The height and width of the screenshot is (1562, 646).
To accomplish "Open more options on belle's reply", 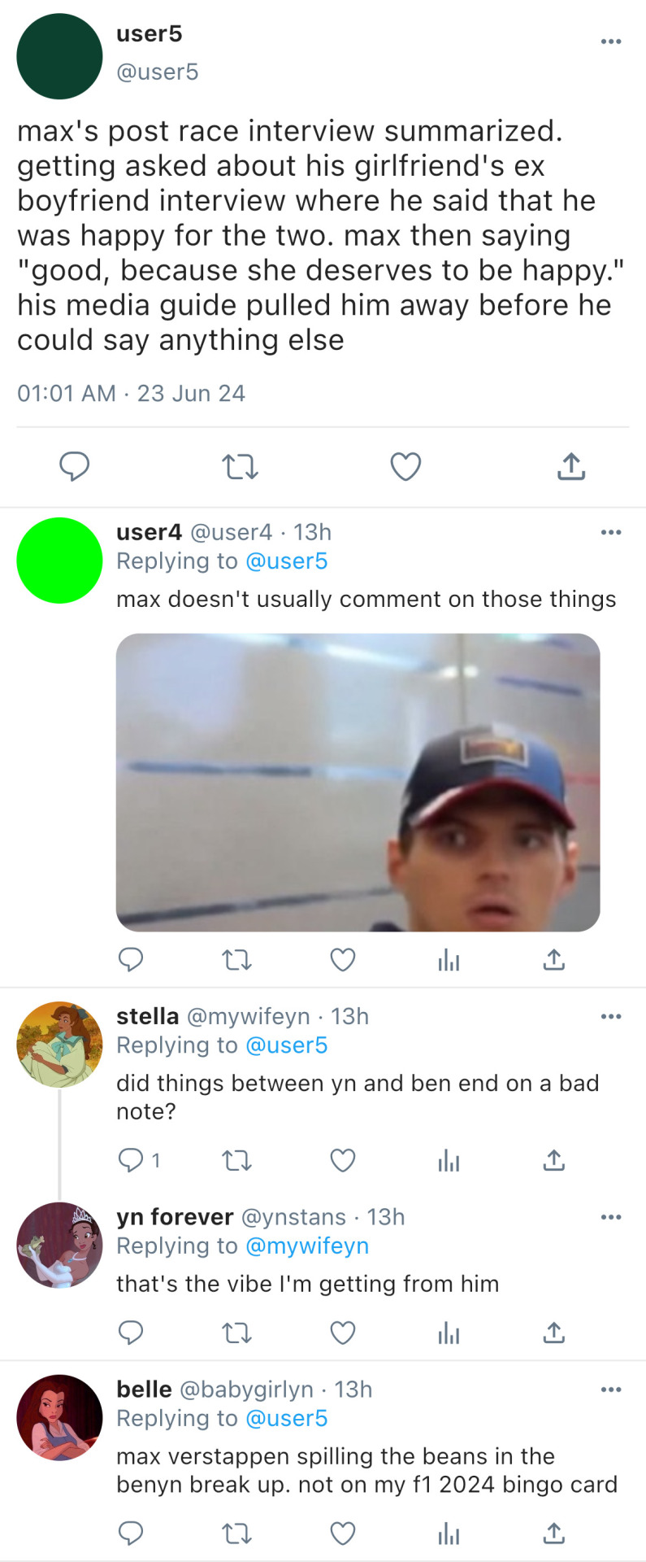I will pyautogui.click(x=611, y=1390).
